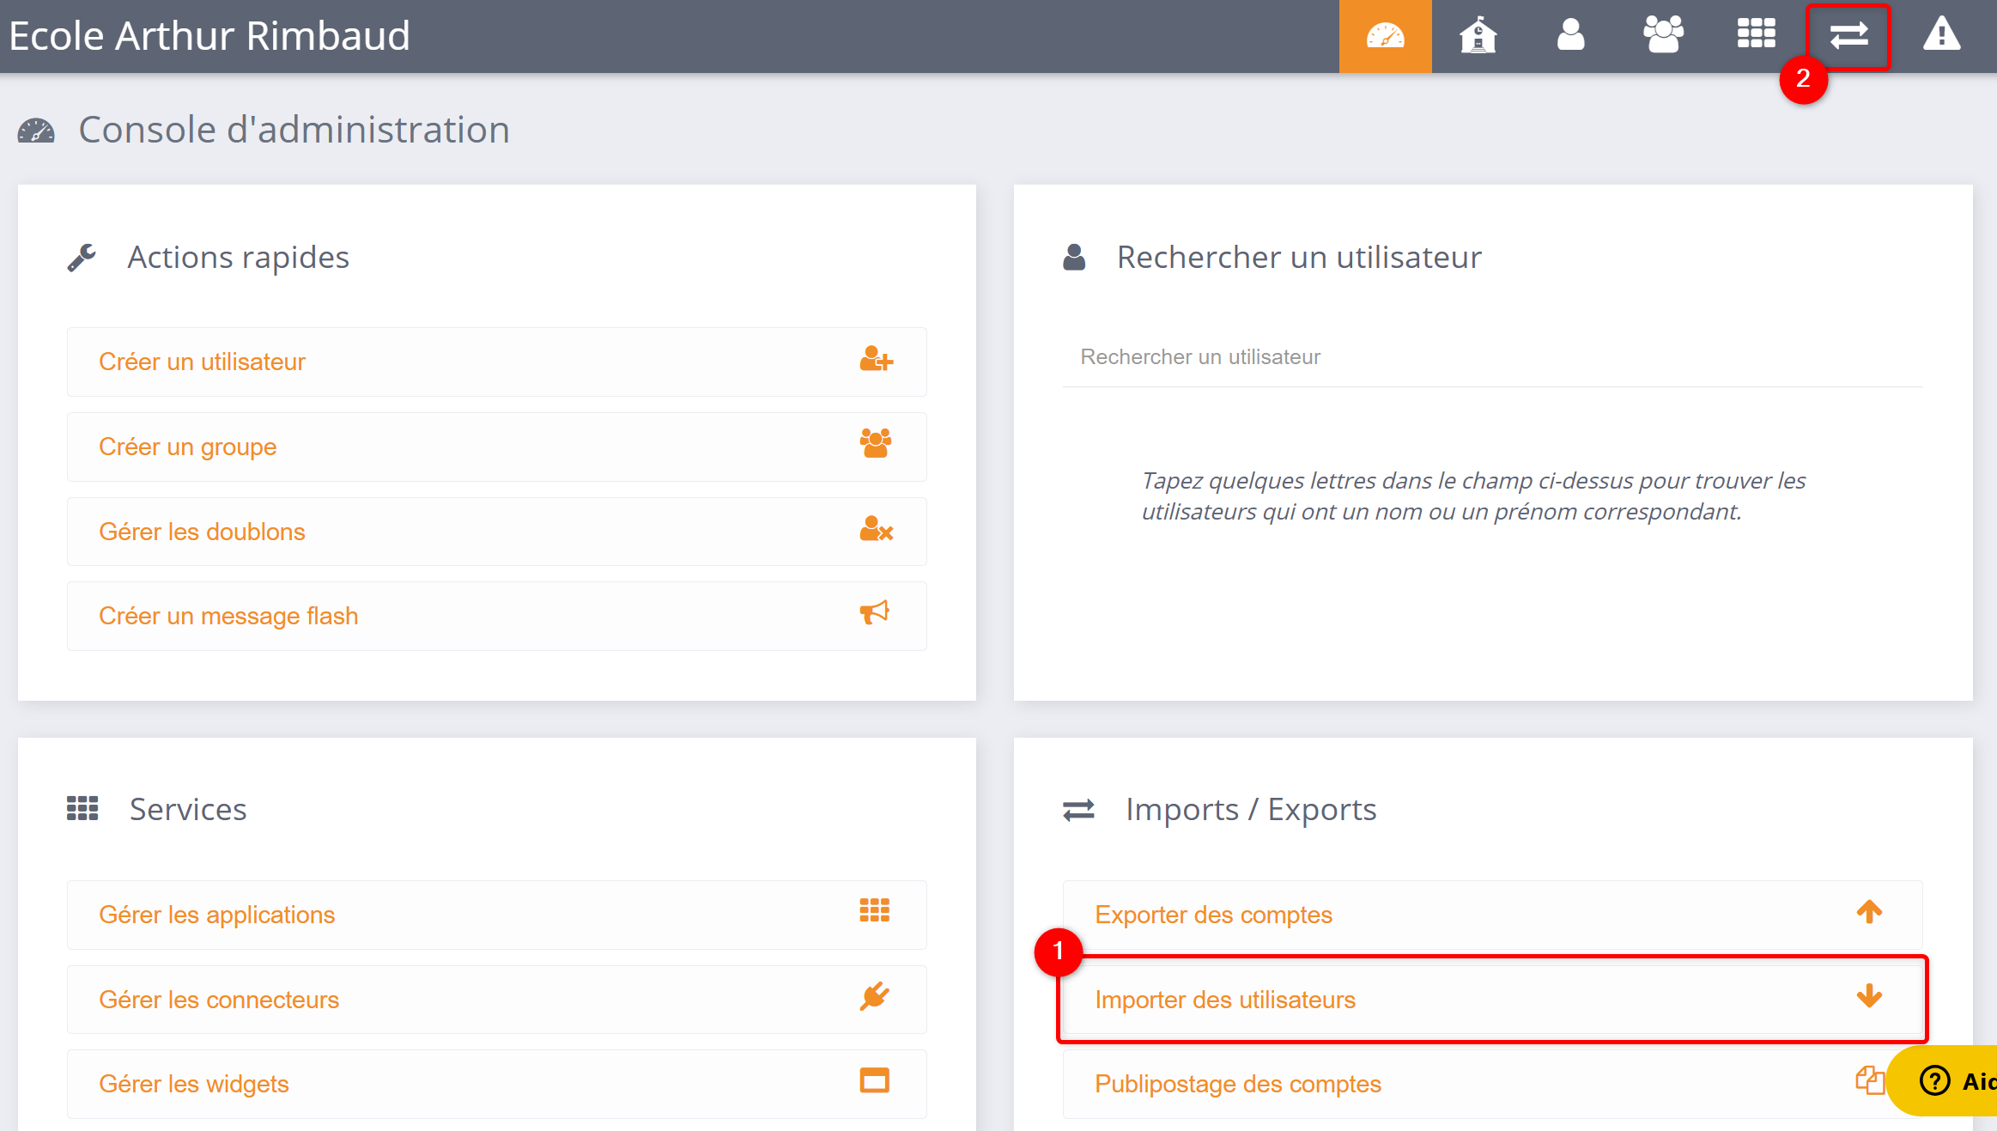Screen dimensions: 1997x1131
Task: Choose Exporter des comptes
Action: 1213,915
